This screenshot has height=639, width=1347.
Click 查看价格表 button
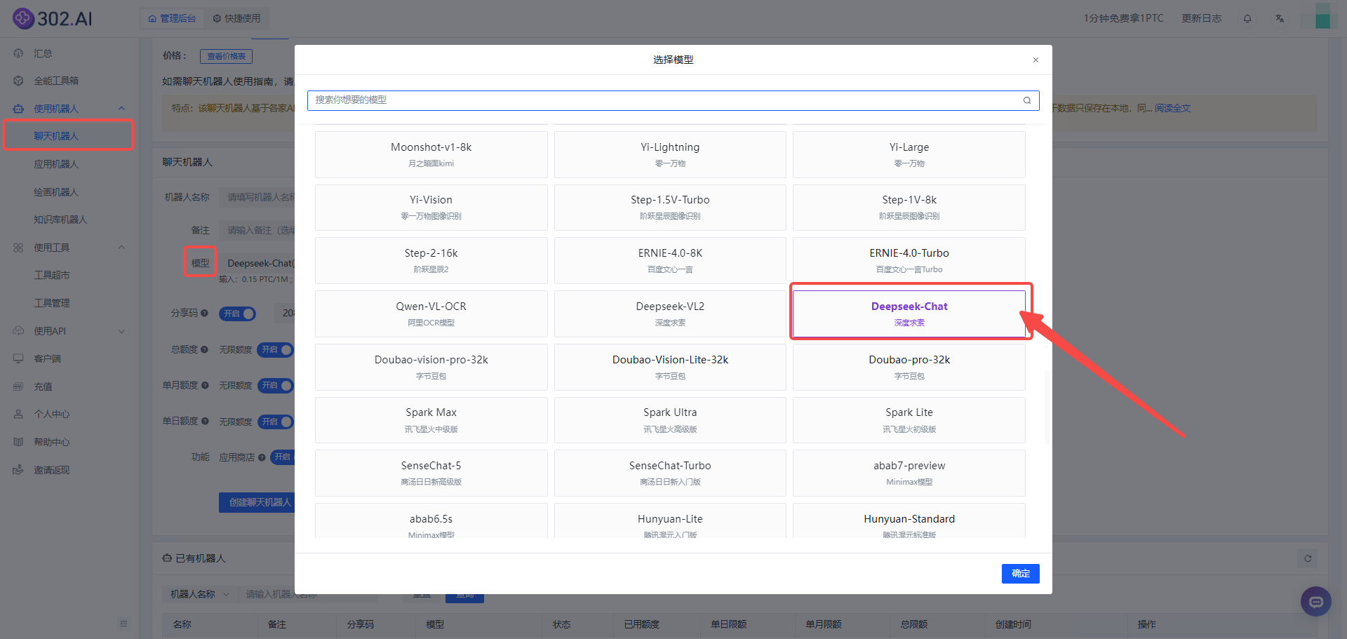pyautogui.click(x=226, y=56)
